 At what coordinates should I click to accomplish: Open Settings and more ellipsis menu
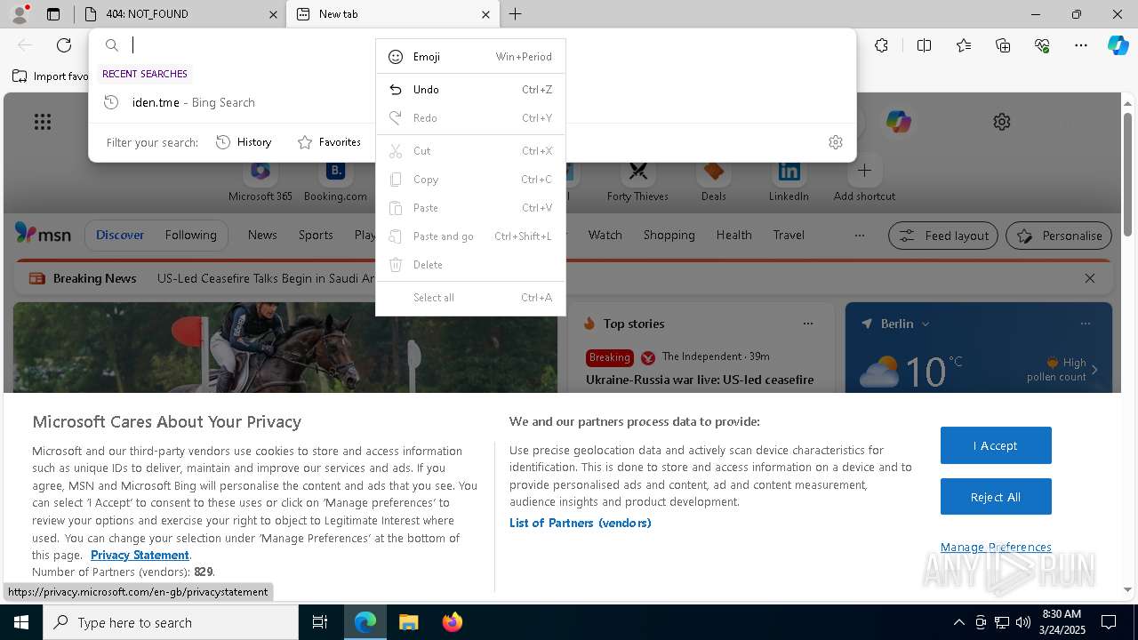click(x=1081, y=45)
